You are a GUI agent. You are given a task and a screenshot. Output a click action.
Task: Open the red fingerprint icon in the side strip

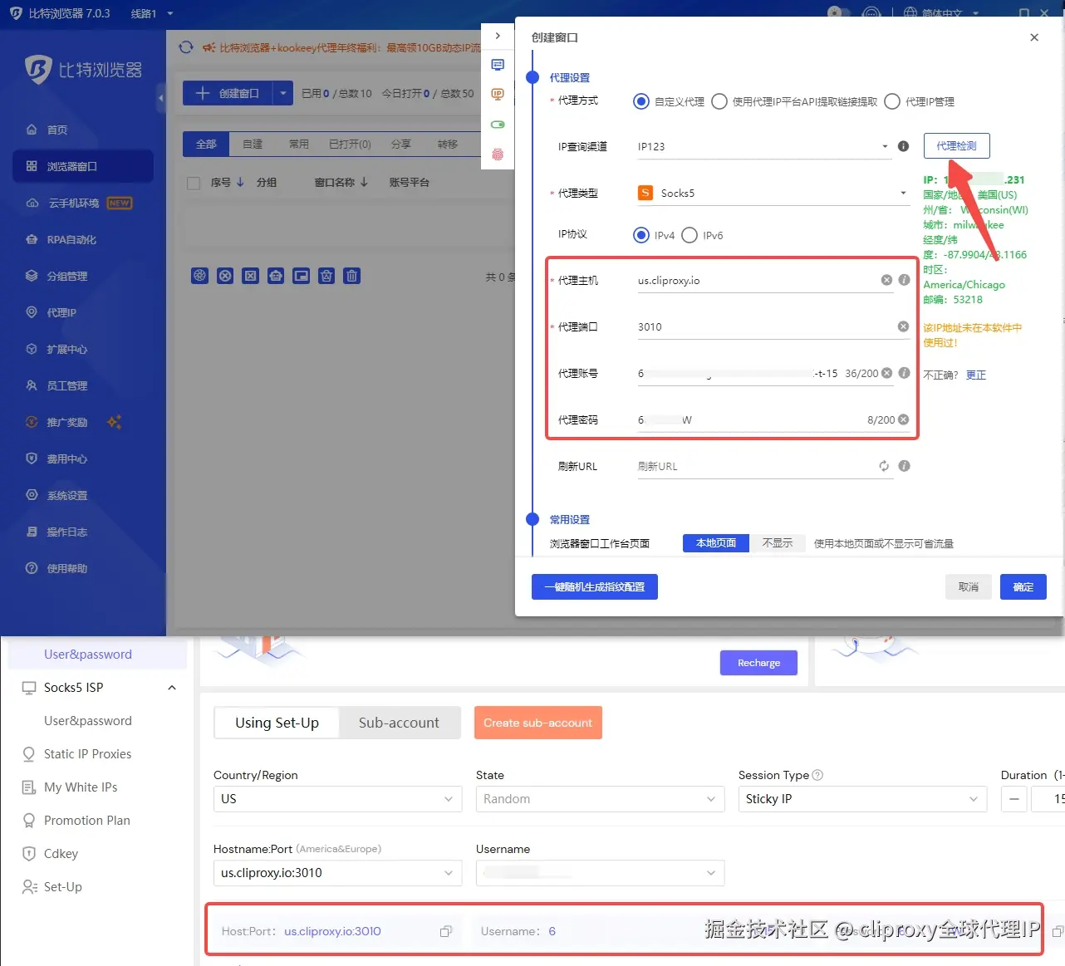pyautogui.click(x=498, y=154)
